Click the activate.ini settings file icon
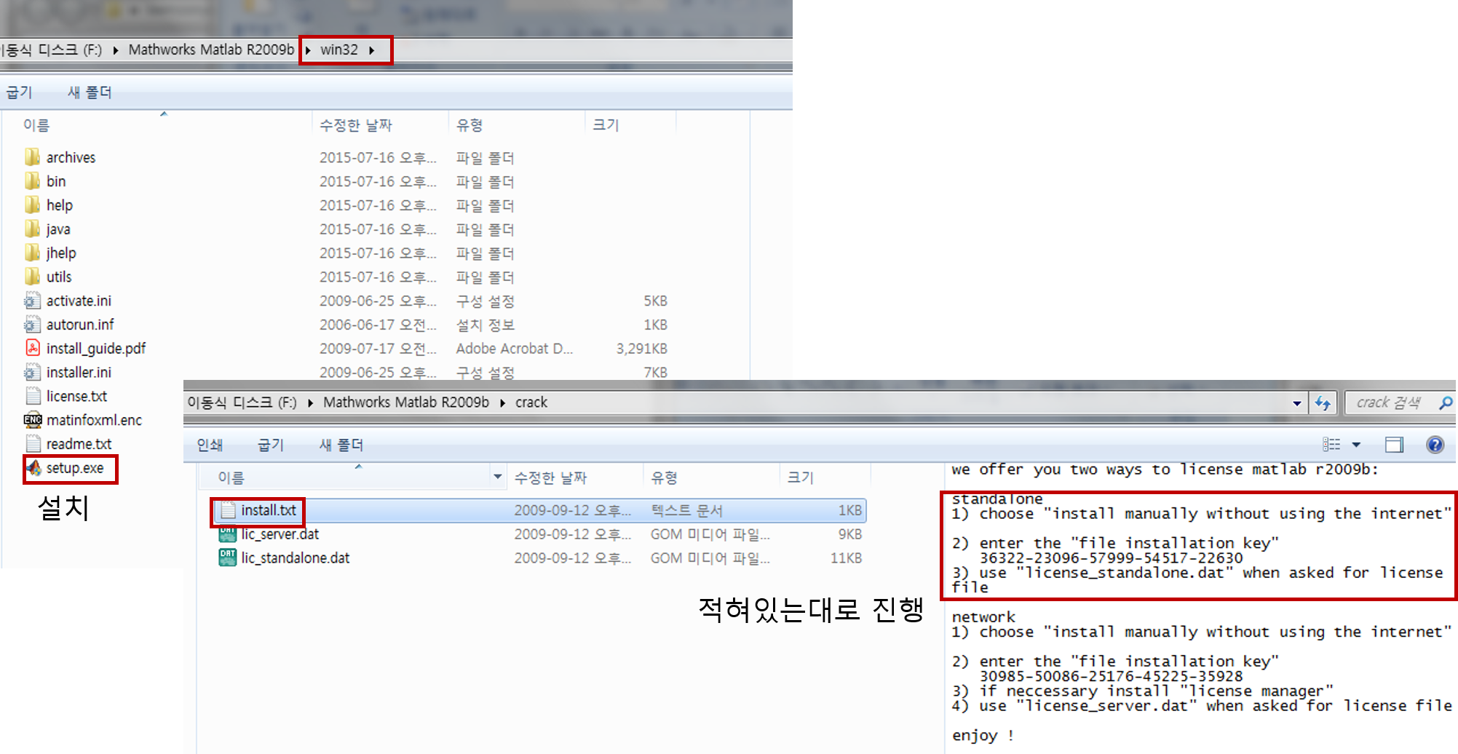 point(32,301)
